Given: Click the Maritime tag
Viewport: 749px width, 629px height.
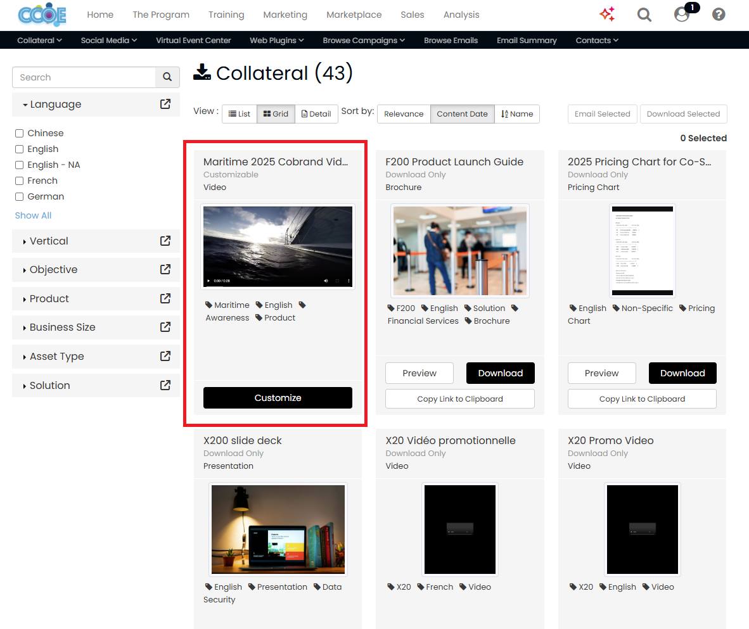Looking at the screenshot, I should tap(227, 305).
